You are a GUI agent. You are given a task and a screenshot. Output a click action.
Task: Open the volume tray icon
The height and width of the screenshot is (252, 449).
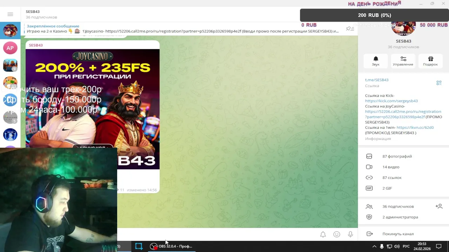point(397,246)
